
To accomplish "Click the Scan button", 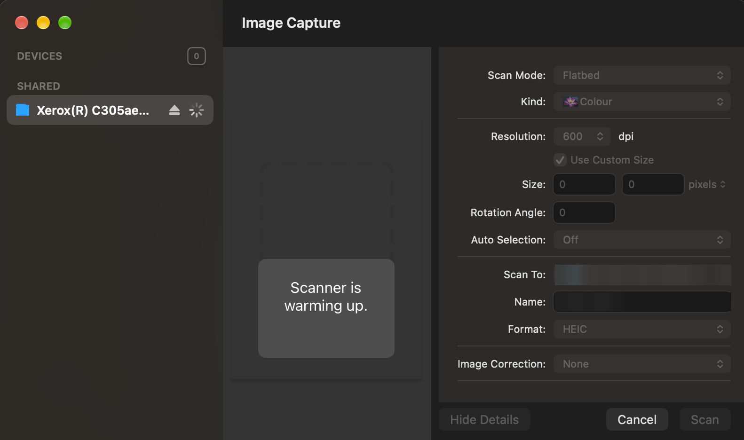I will pyautogui.click(x=704, y=419).
